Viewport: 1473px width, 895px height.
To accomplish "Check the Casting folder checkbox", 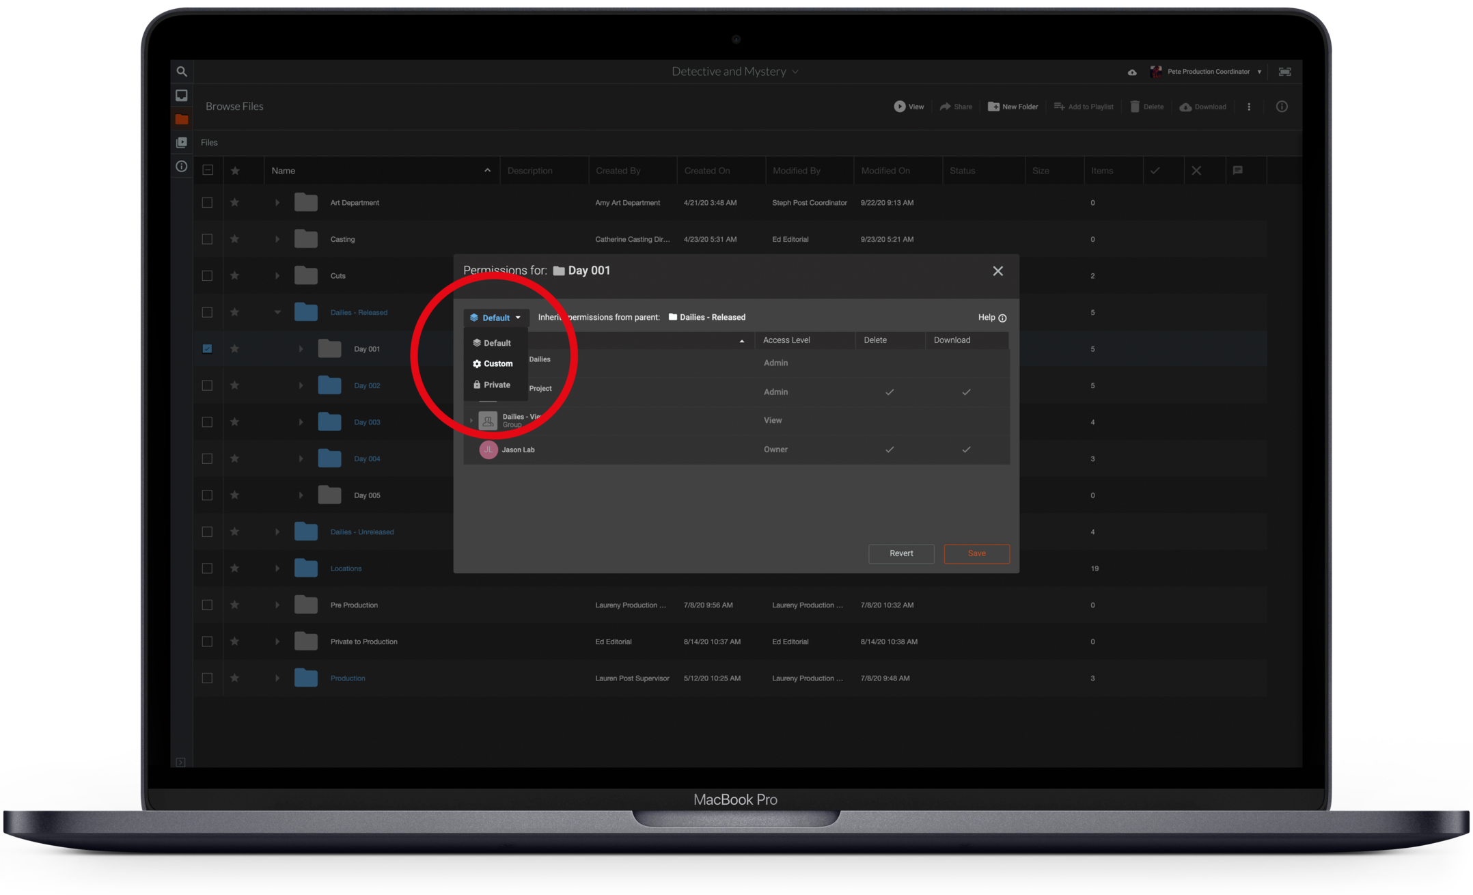I will [207, 239].
